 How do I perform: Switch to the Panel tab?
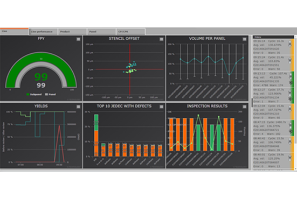(102, 32)
